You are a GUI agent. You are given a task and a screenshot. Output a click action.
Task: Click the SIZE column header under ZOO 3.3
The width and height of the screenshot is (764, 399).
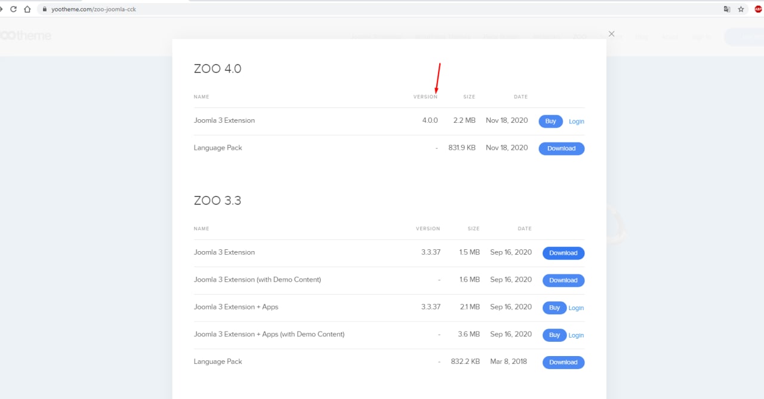[473, 228]
